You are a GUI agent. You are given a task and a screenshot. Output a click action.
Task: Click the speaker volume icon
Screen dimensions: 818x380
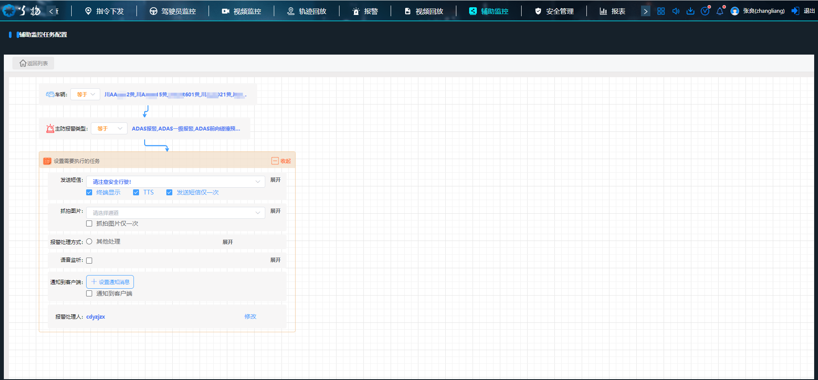(676, 11)
